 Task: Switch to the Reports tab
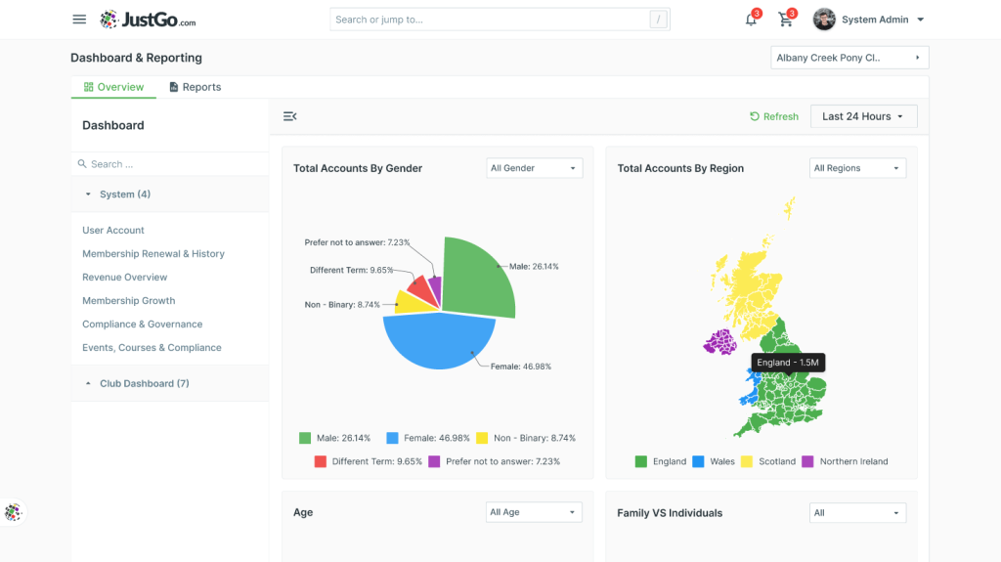(195, 87)
